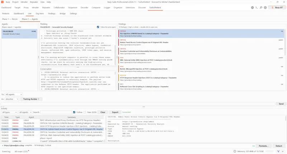Screen dimensions: 287x154
Task: Click the memory info circle icon
Action: pos(235,151)
